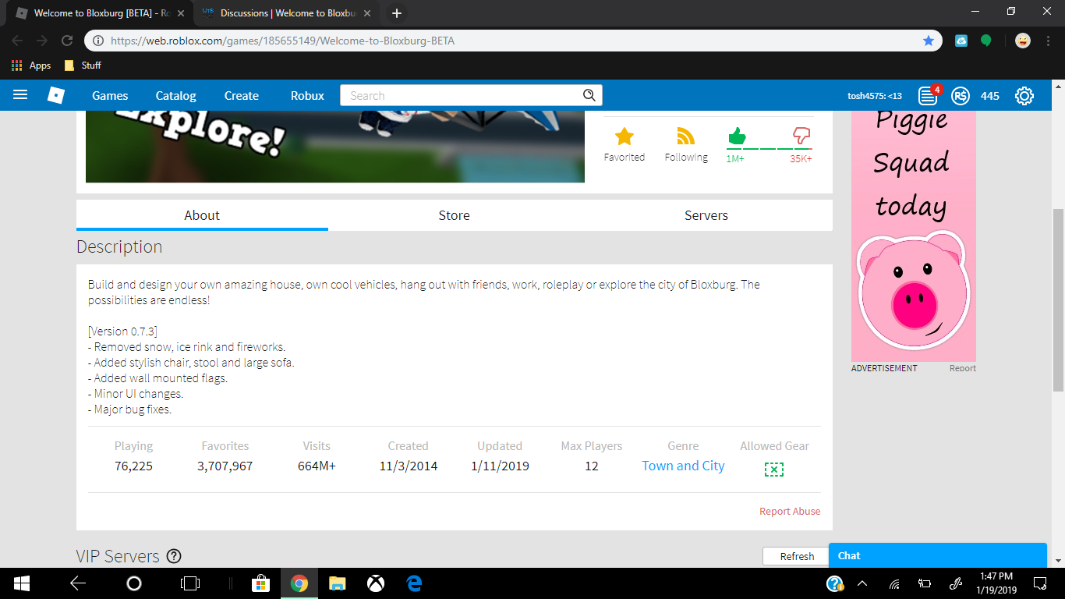1065x599 pixels.
Task: Open the network status tray icon
Action: click(895, 583)
